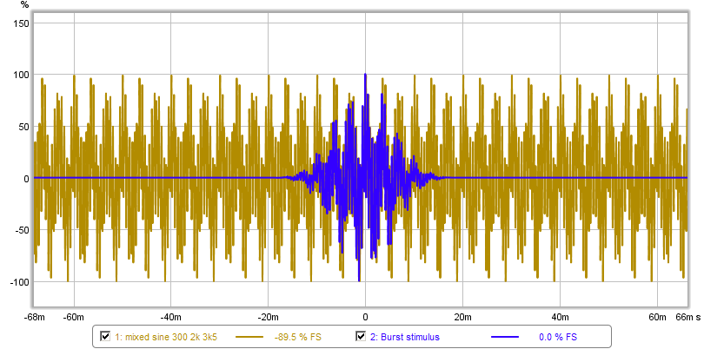Uncheck the mixed sine 300 2k 3k5 trace

point(105,337)
